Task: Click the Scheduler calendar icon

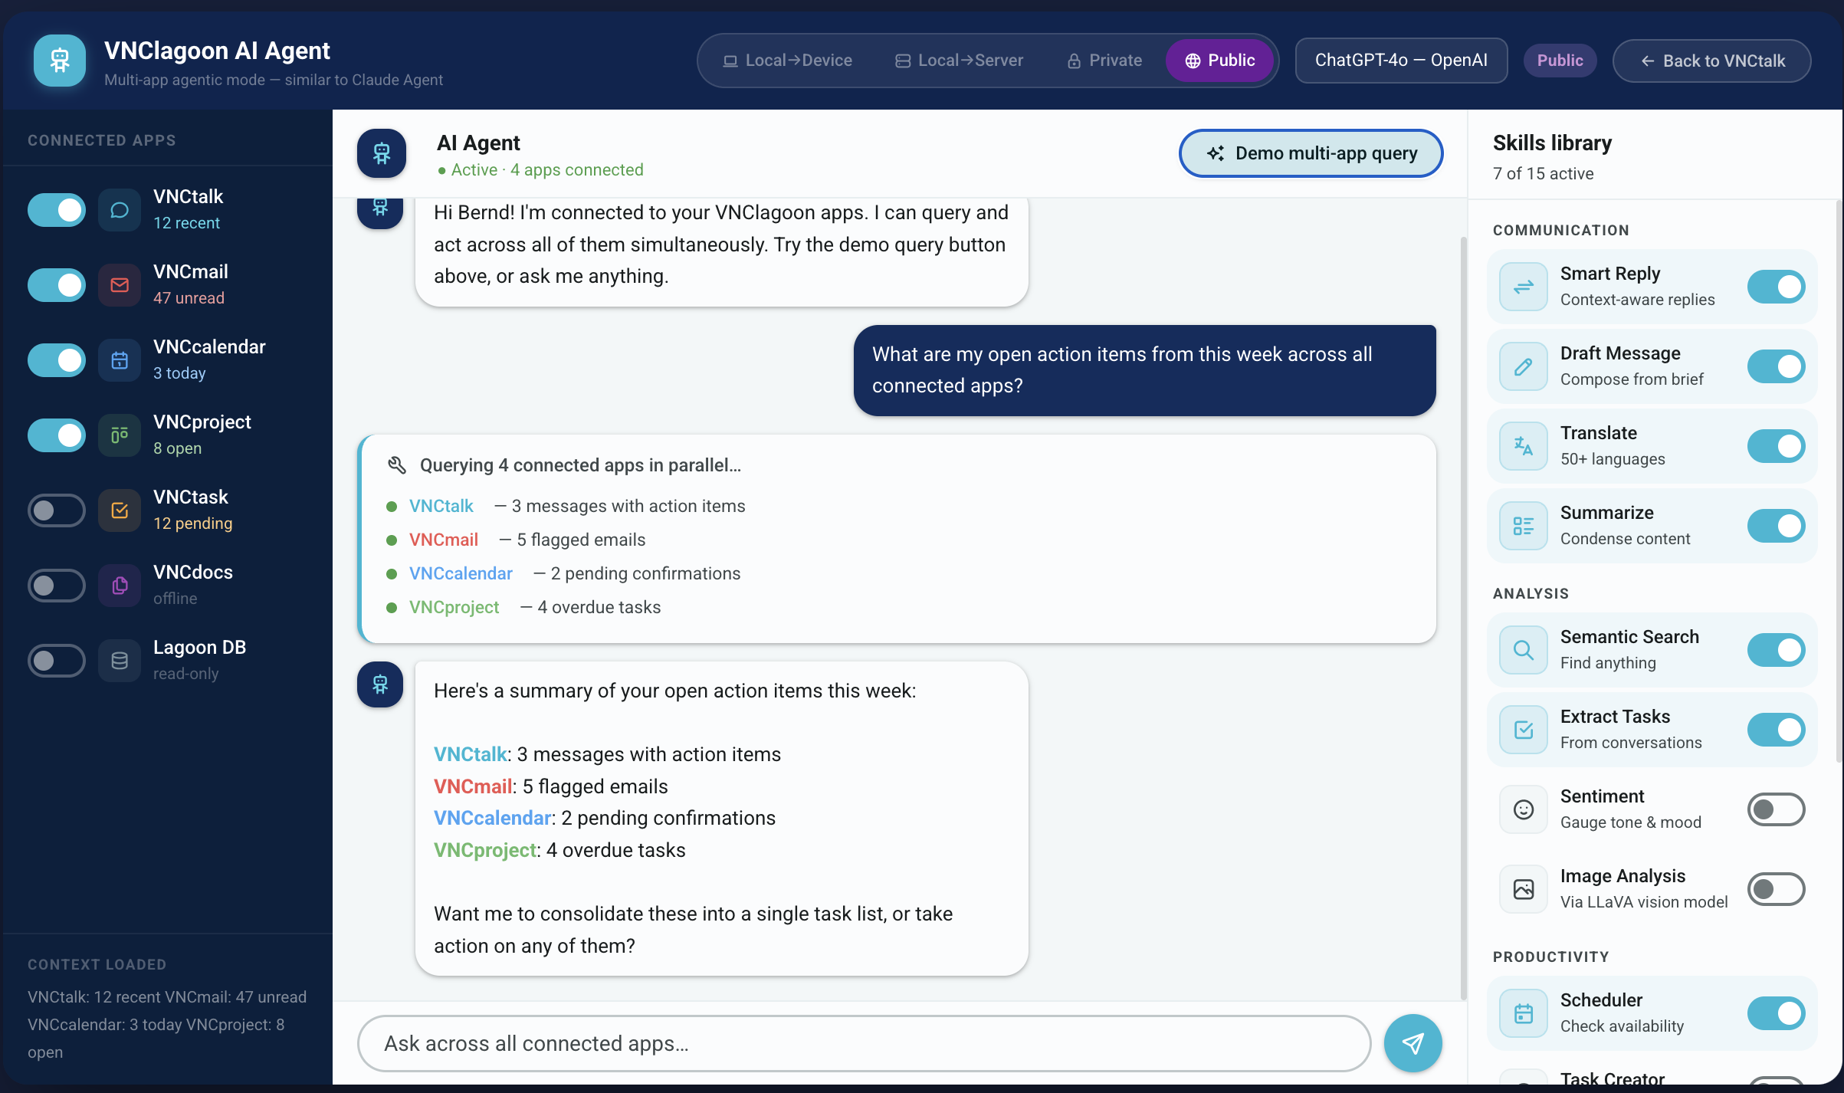Action: point(1524,1013)
